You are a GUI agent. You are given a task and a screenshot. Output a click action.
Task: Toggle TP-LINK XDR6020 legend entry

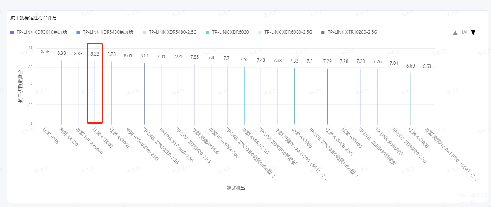click(x=228, y=32)
